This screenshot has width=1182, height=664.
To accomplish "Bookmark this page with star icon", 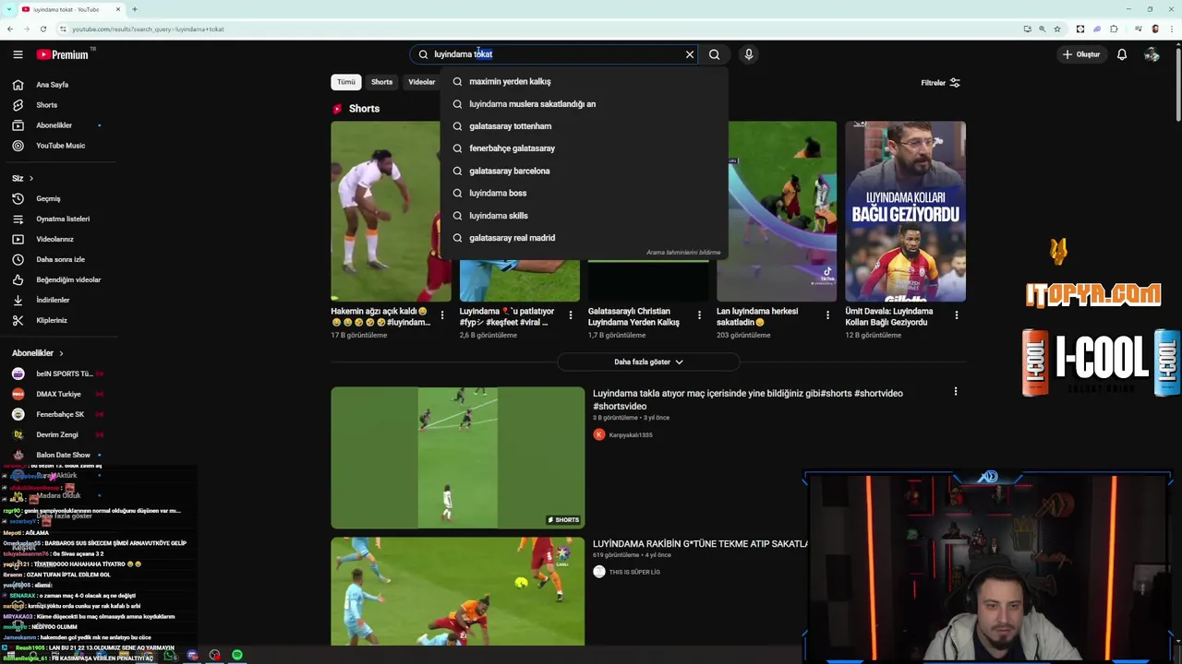I will click(1057, 29).
